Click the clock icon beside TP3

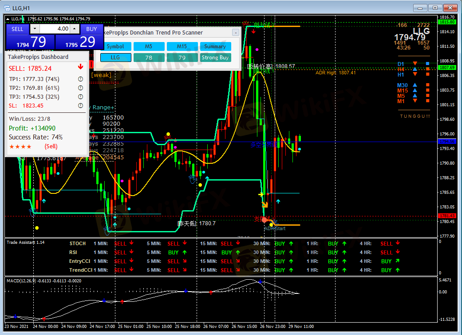click(x=80, y=97)
